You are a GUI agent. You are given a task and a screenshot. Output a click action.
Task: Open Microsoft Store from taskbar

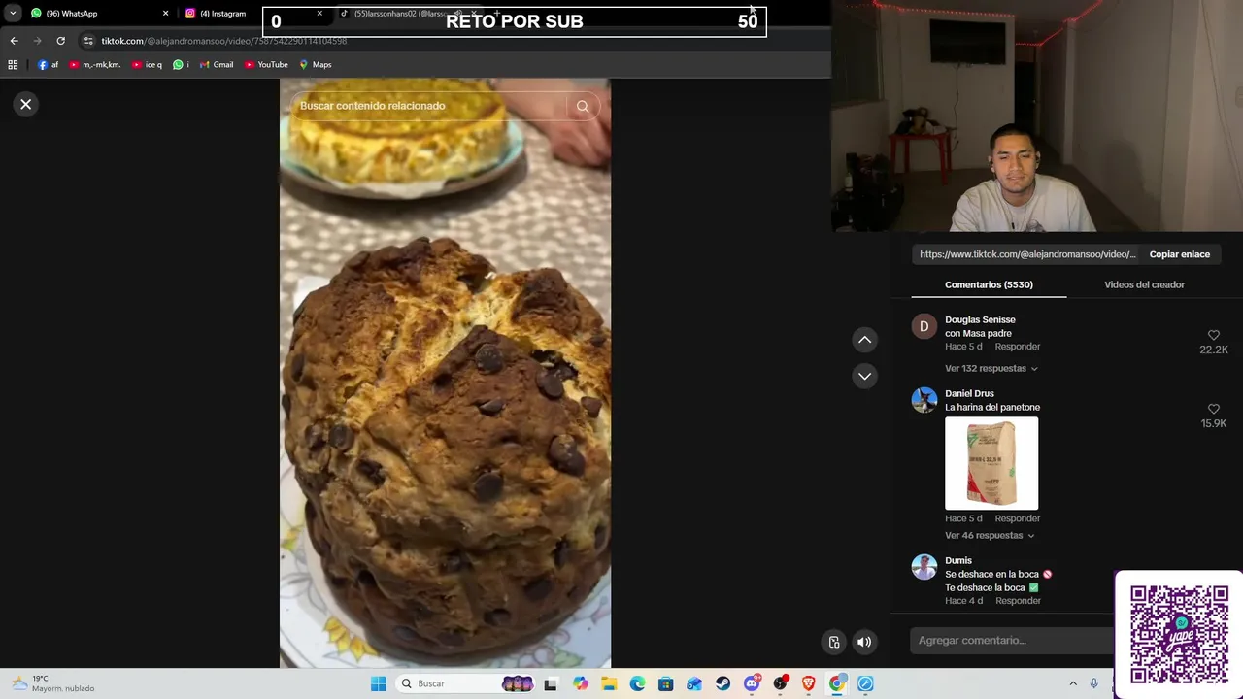click(x=665, y=683)
